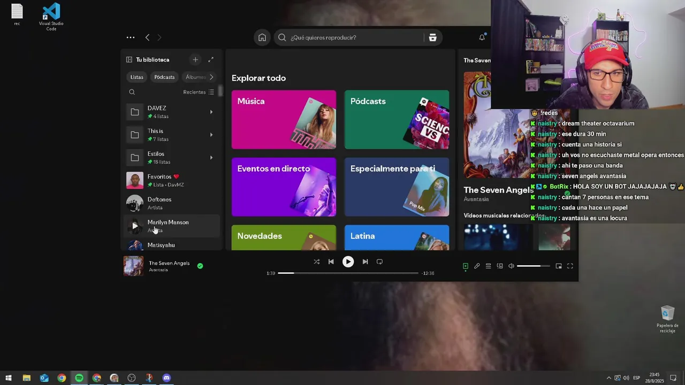The width and height of the screenshot is (685, 385).
Task: Filter library by Álbumes
Action: tap(195, 77)
